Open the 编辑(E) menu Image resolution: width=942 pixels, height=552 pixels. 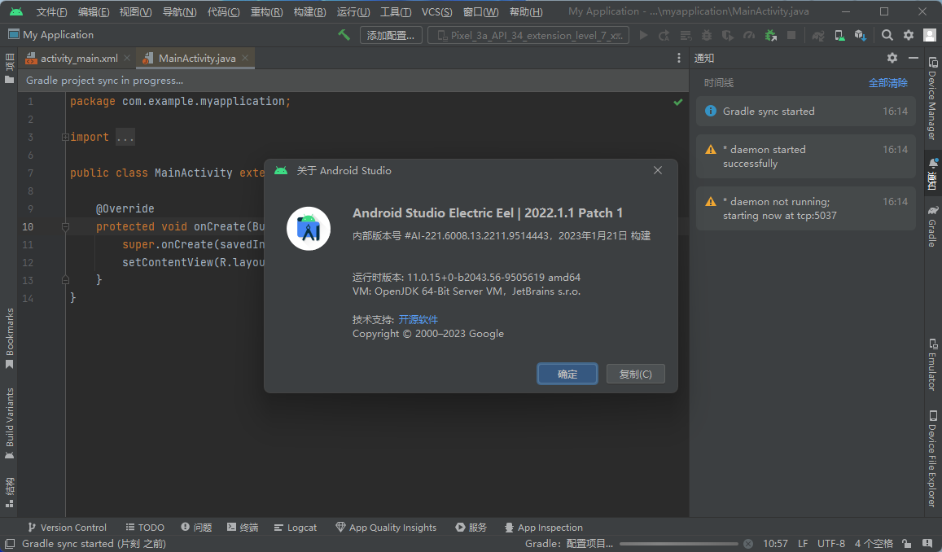click(x=94, y=12)
